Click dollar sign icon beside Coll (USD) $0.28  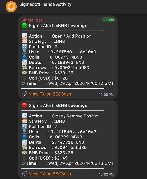click(24, 78)
